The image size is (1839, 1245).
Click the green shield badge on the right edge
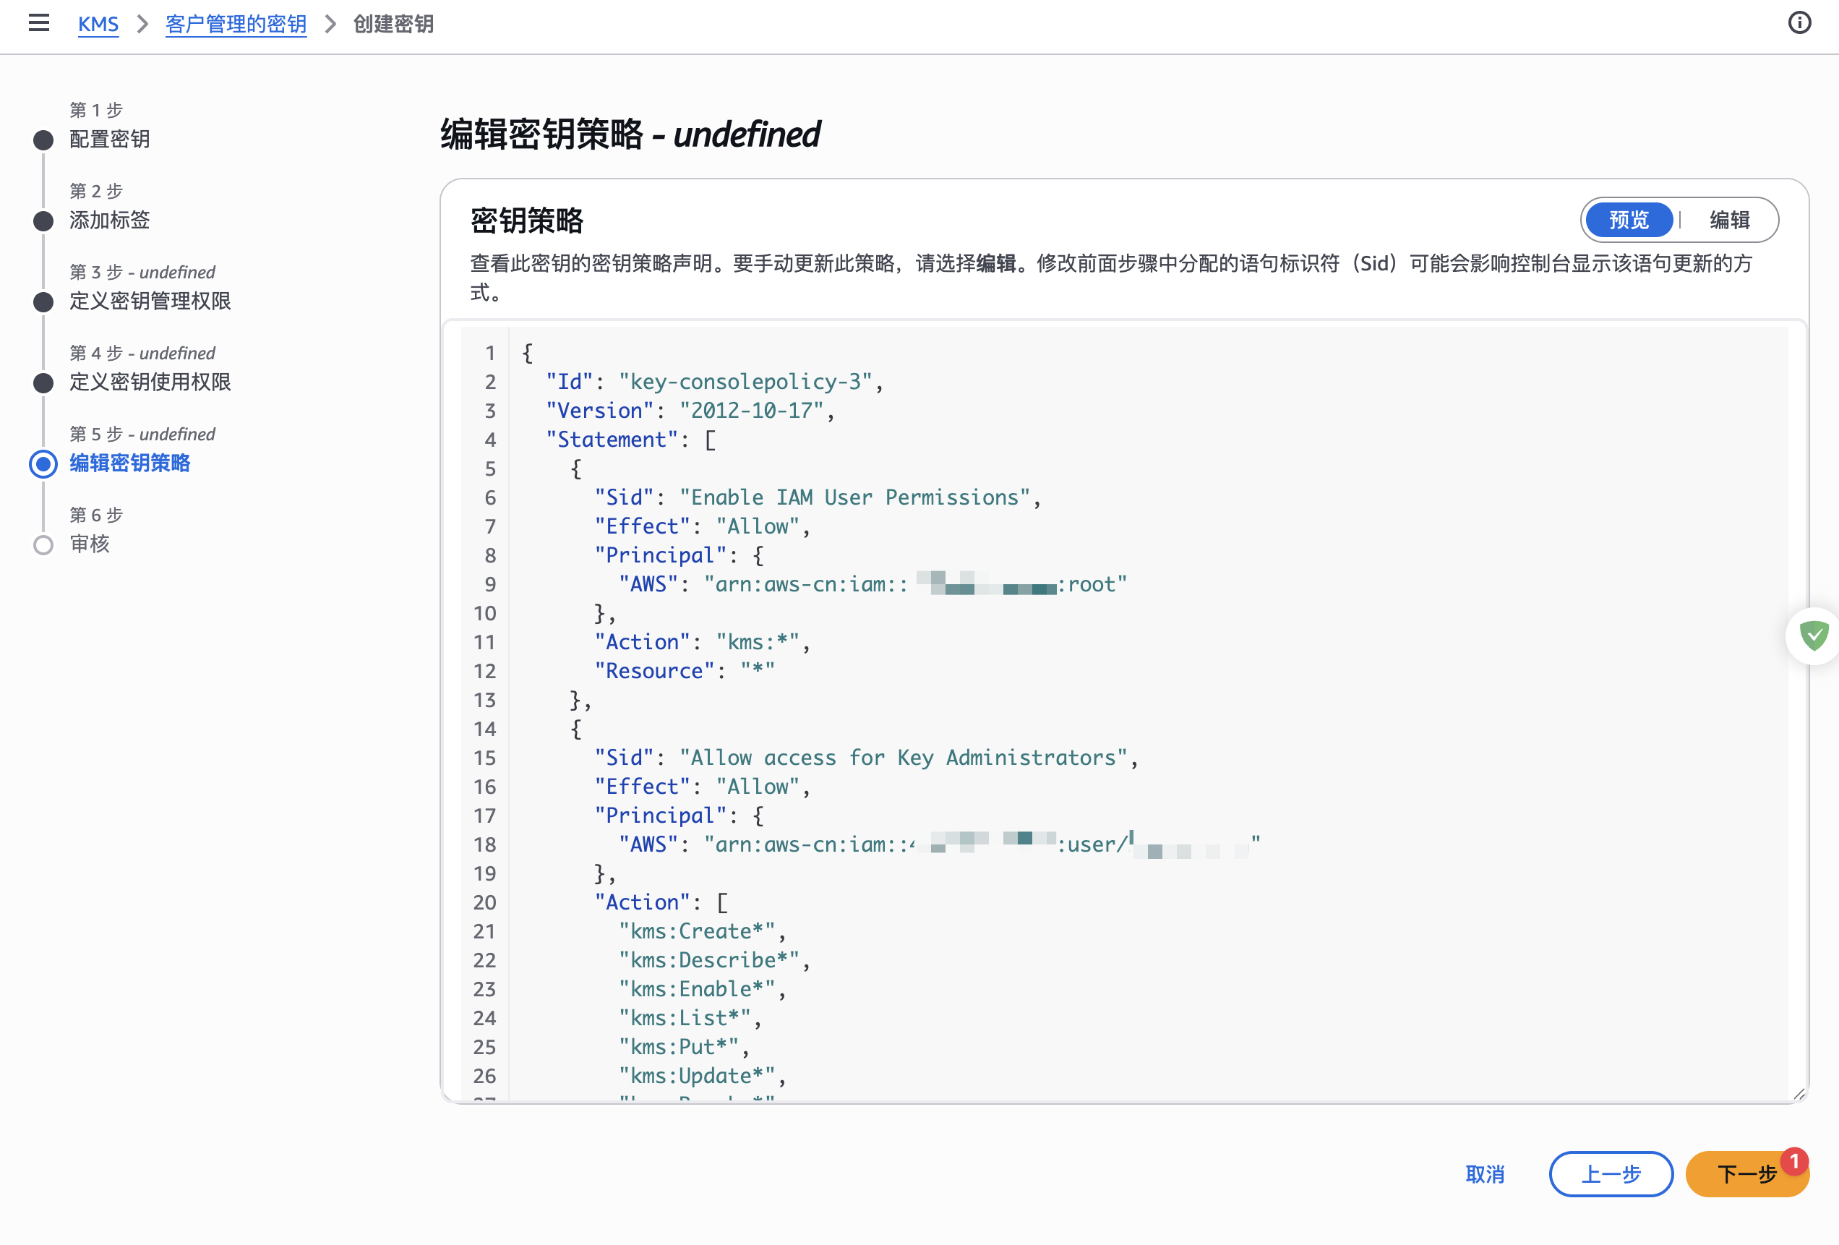point(1814,635)
